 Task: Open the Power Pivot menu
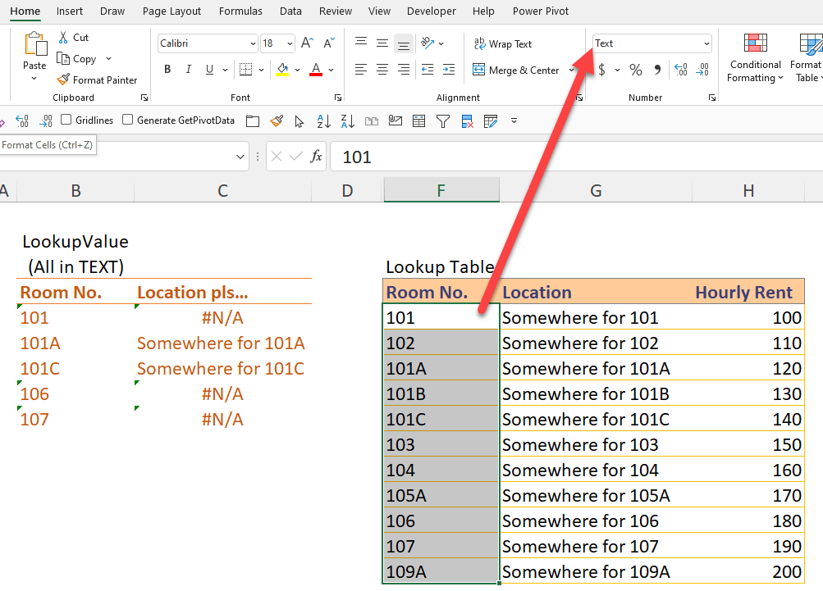[540, 11]
